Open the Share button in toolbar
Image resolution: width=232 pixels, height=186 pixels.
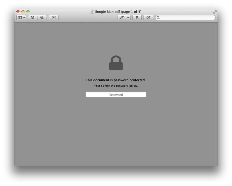pyautogui.click(x=54, y=18)
